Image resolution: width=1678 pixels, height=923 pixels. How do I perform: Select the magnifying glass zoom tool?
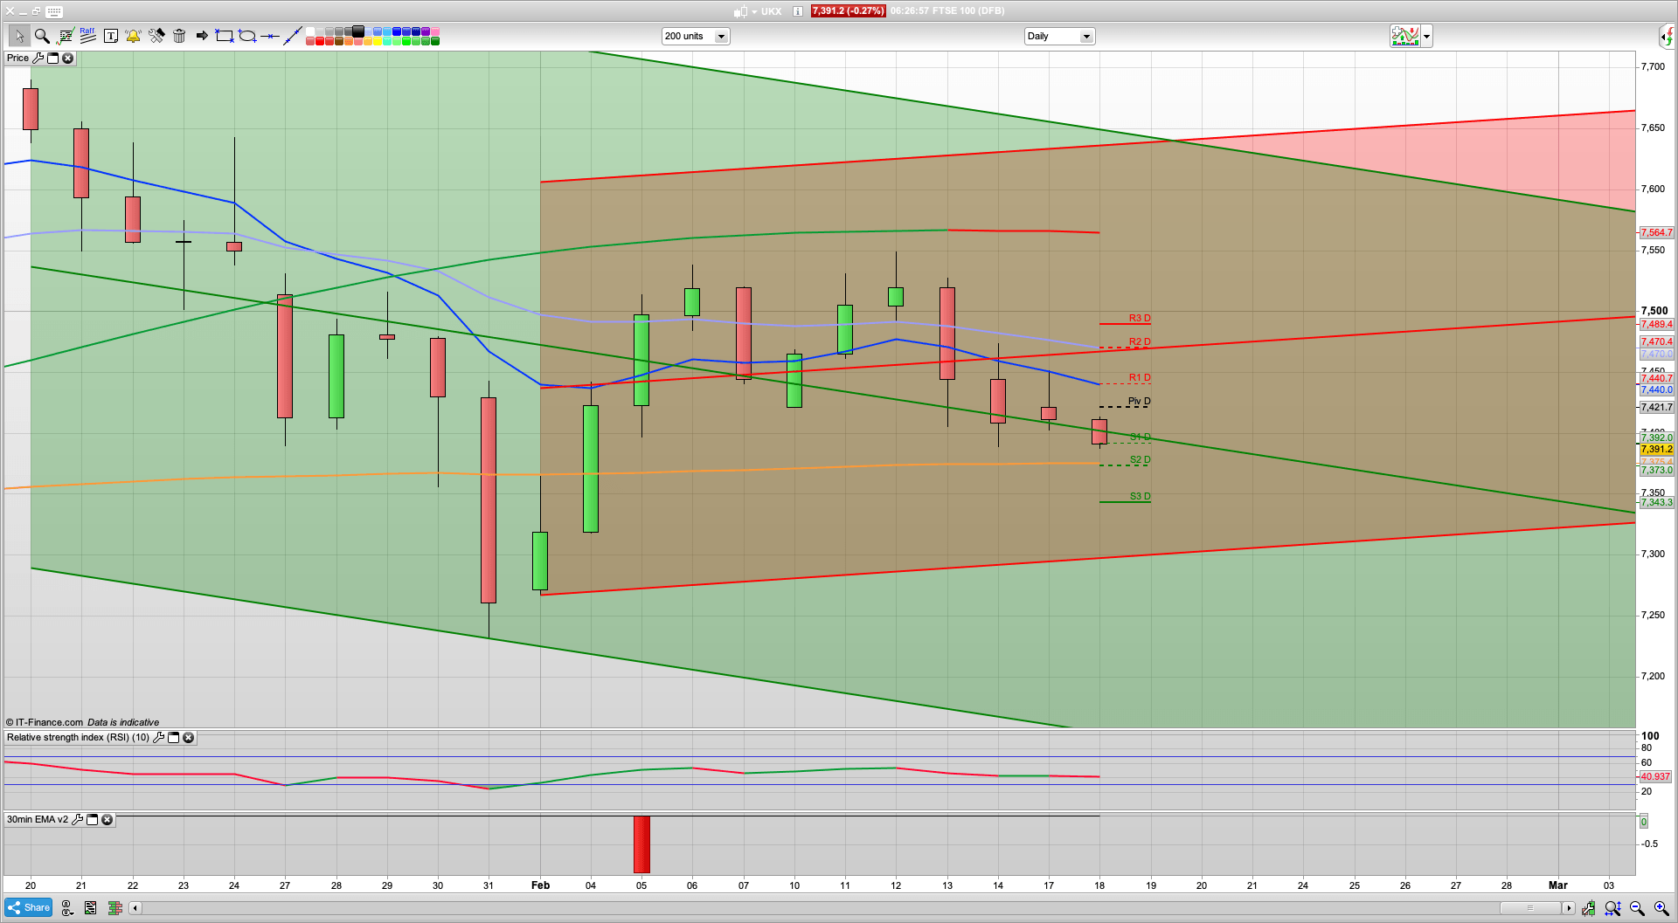[42, 36]
